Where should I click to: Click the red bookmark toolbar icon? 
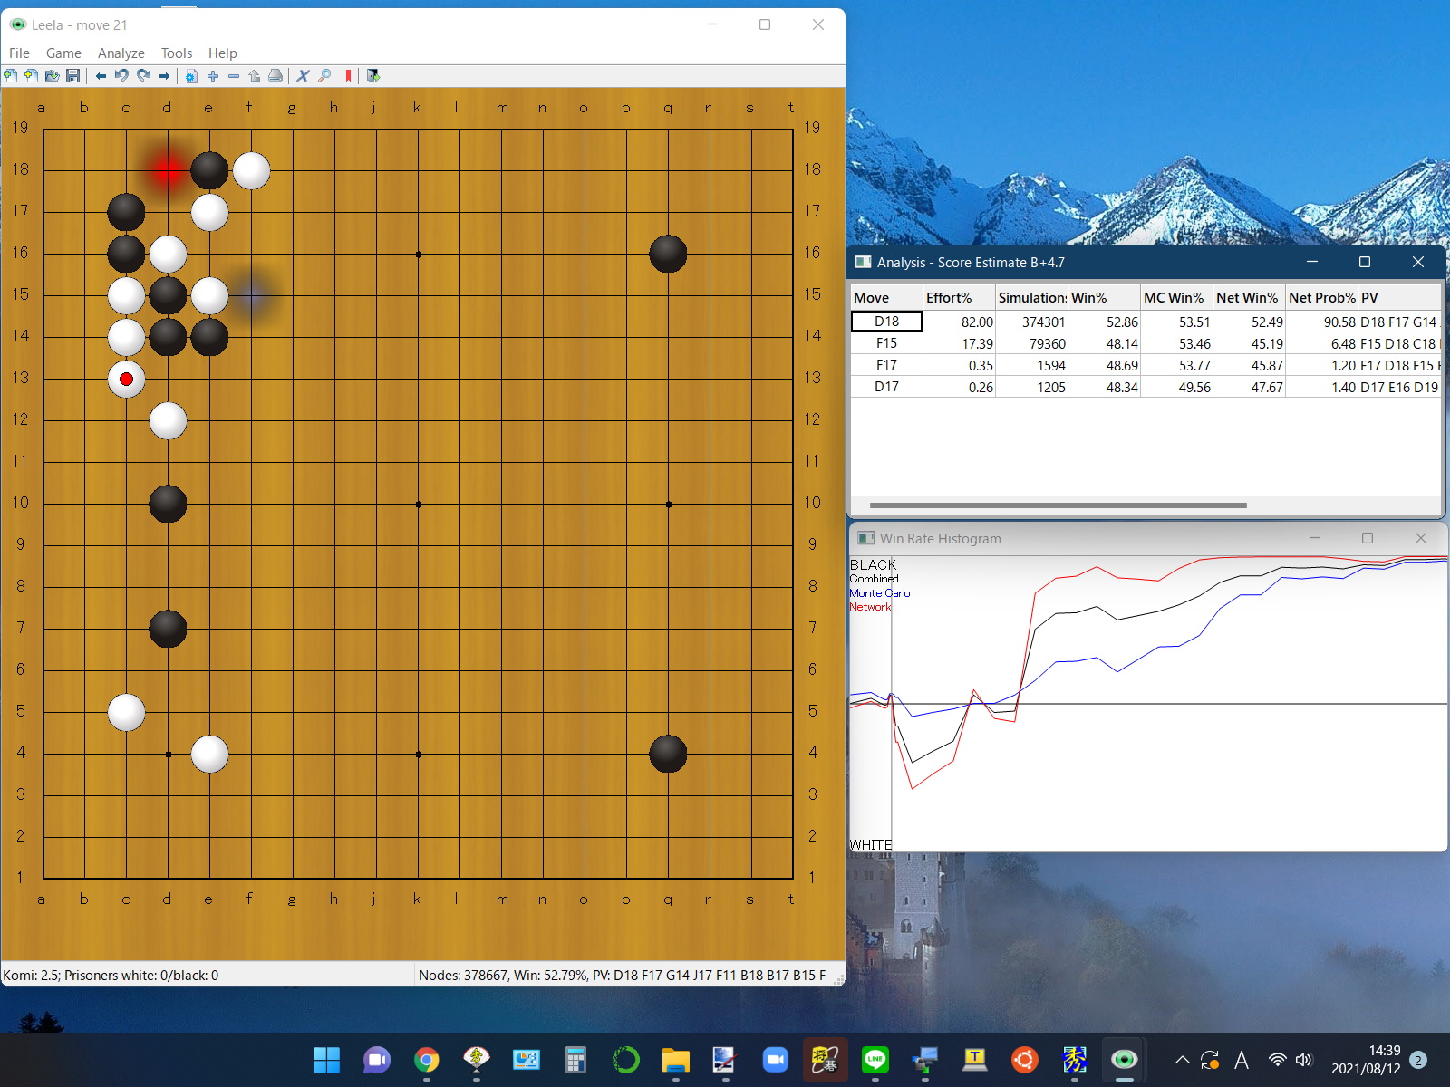pos(348,76)
